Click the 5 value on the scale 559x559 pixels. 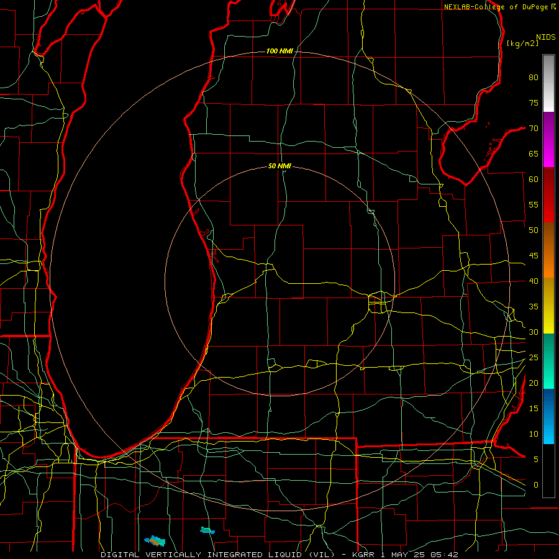[x=536, y=460]
